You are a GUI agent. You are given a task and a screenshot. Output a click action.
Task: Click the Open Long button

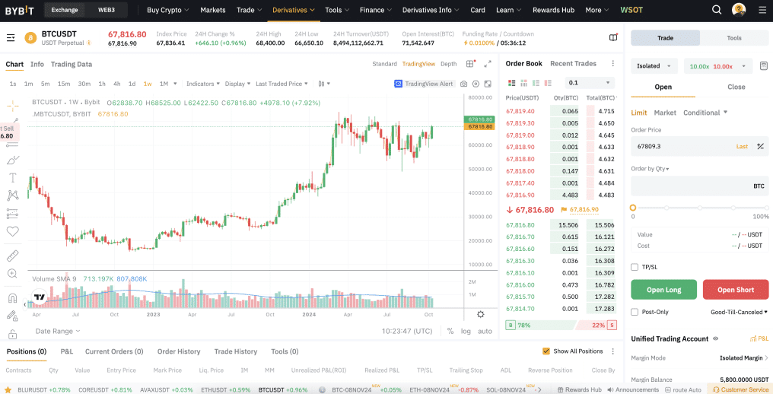pyautogui.click(x=663, y=290)
